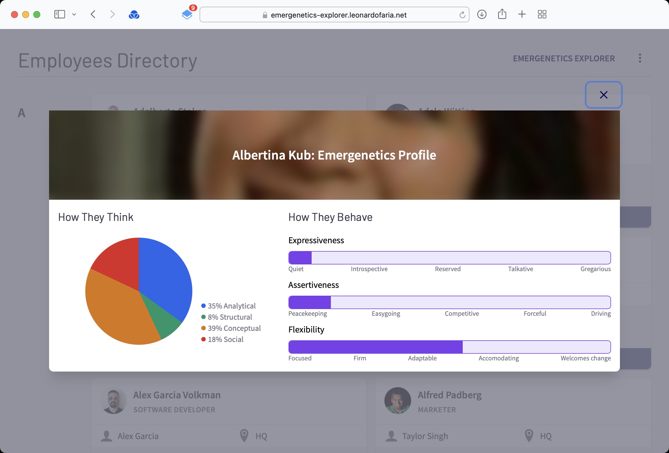
Task: Click the layers extension with 9 badge
Action: coord(187,14)
